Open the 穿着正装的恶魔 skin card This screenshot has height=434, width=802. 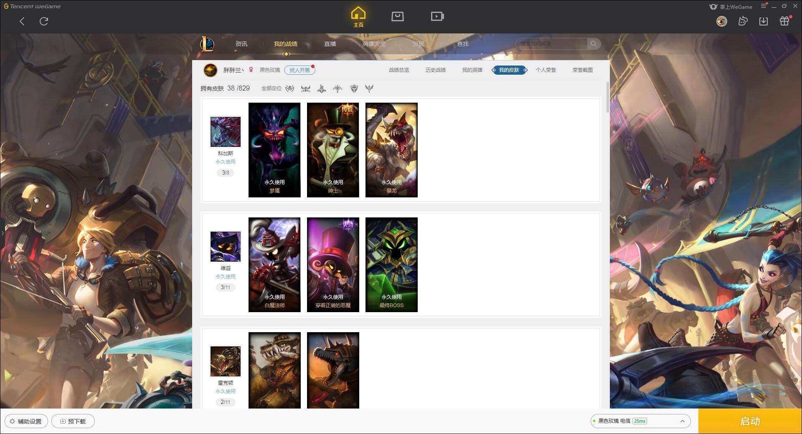(x=333, y=265)
